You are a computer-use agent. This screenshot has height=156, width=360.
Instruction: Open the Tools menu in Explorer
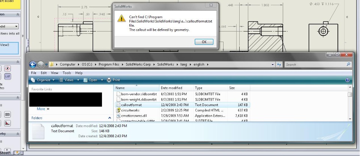click(67, 73)
